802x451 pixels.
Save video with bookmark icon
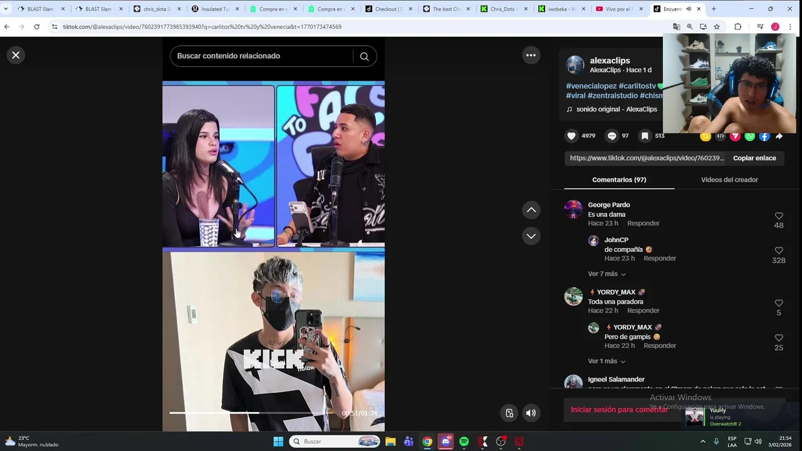click(645, 136)
